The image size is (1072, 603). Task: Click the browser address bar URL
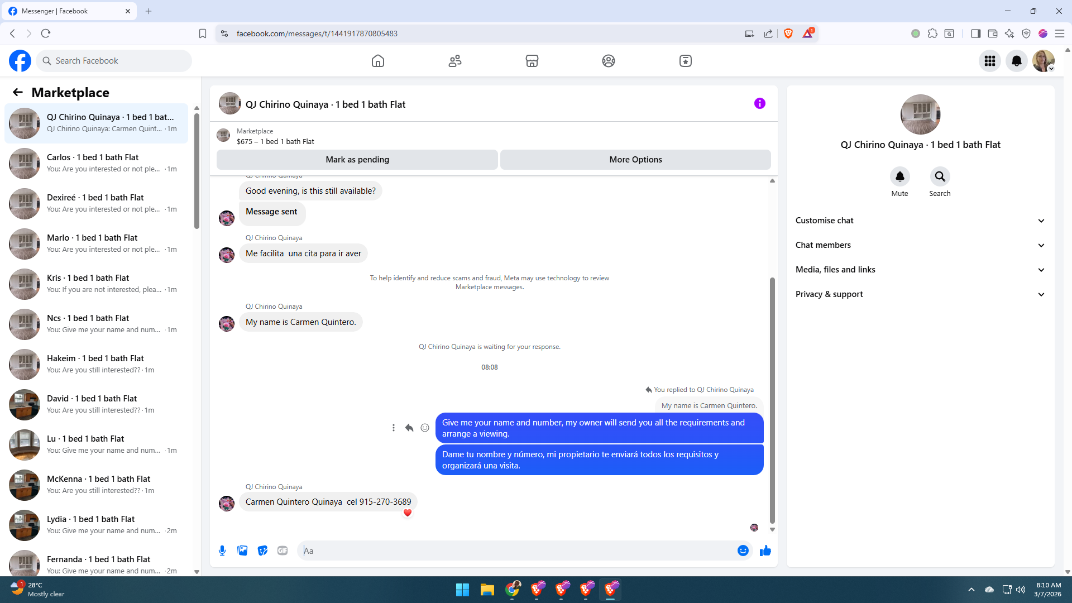(x=317, y=33)
